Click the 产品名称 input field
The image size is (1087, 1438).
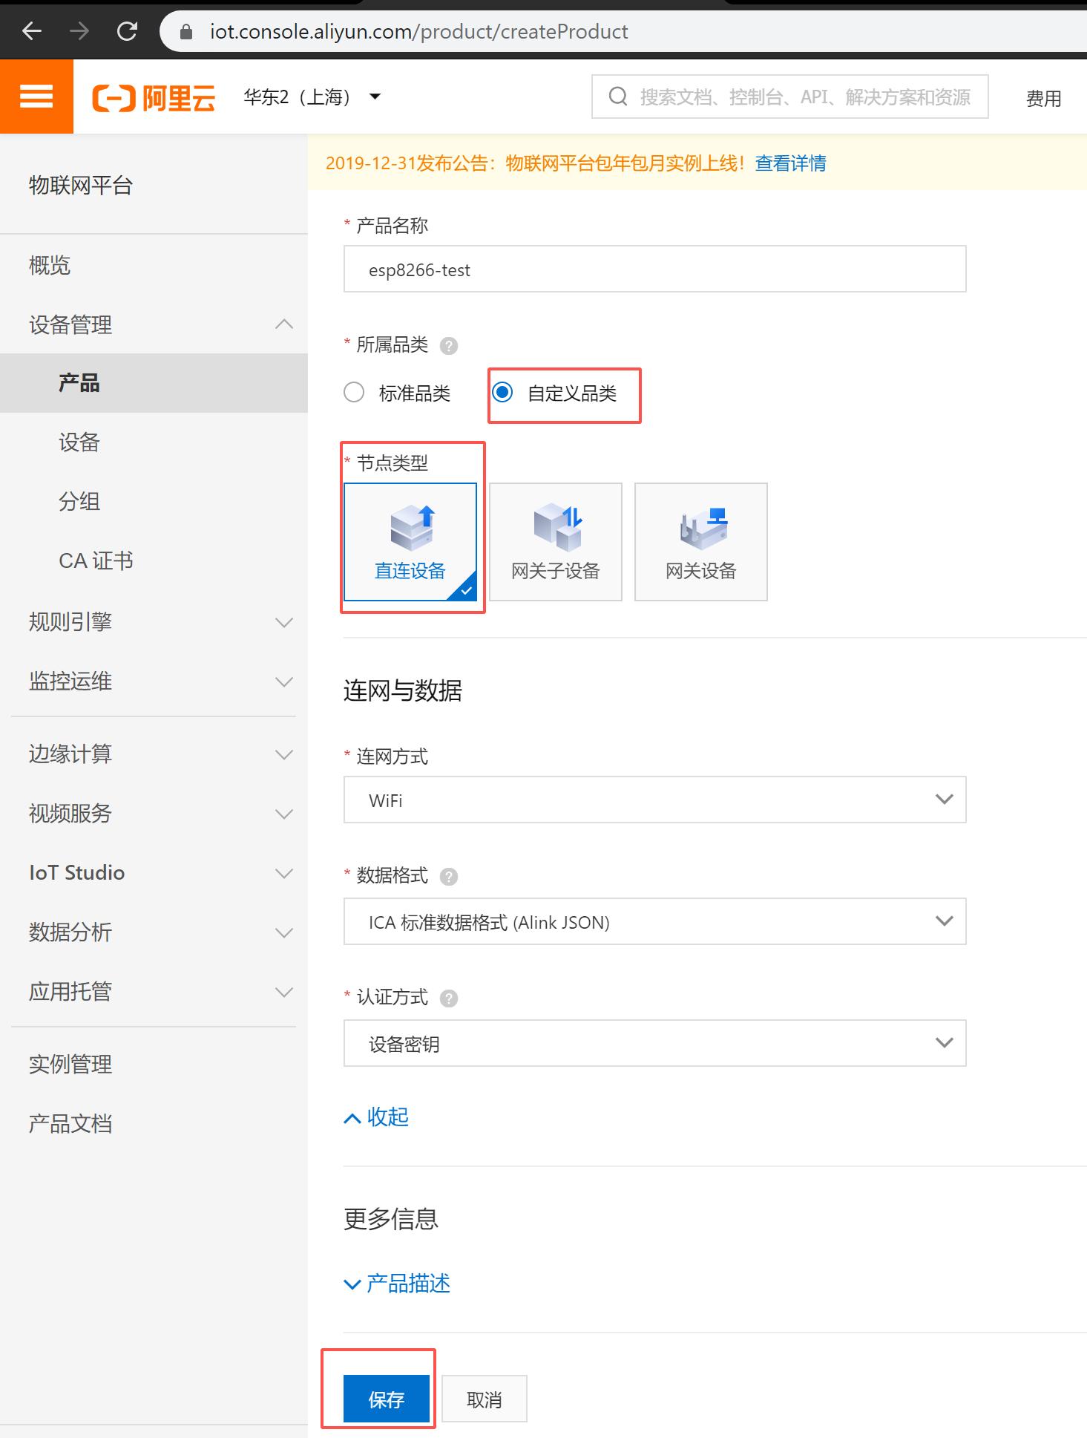[654, 269]
